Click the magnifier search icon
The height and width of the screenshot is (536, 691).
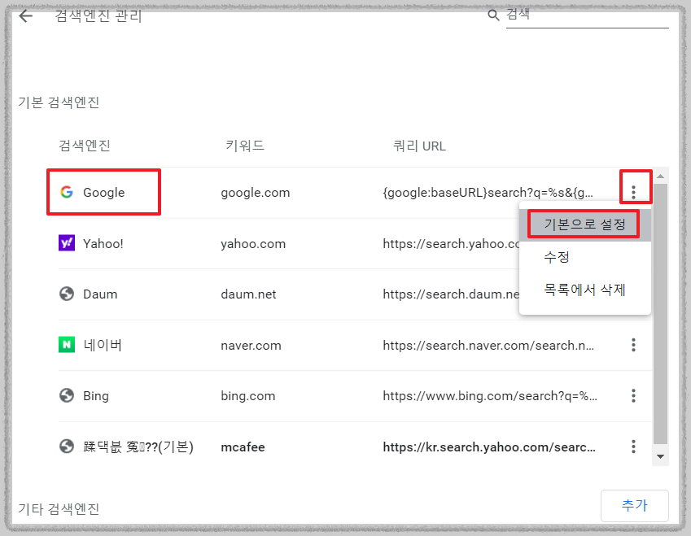493,15
